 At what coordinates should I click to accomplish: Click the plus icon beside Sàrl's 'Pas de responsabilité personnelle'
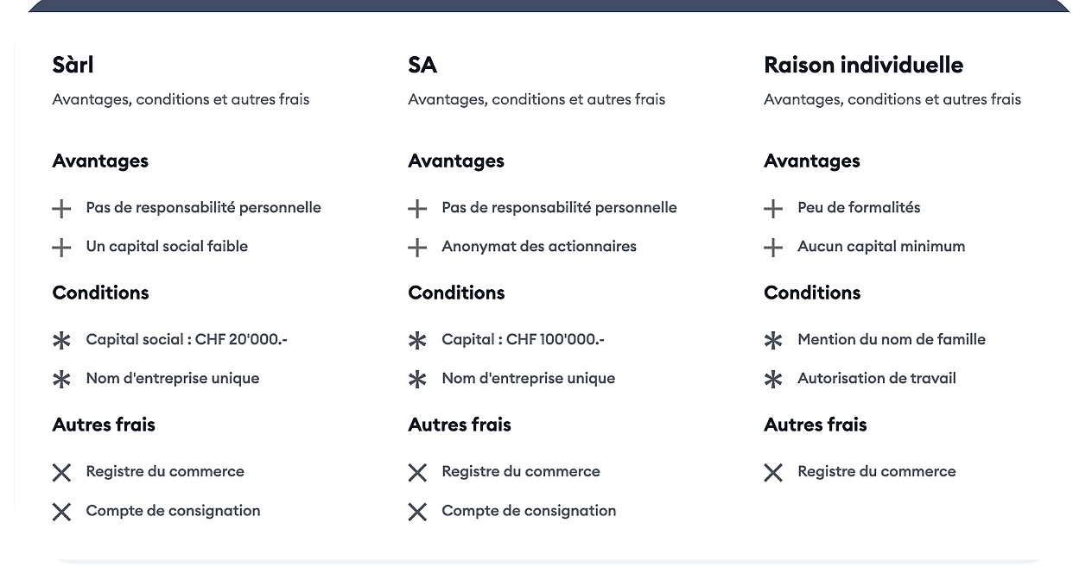point(61,209)
